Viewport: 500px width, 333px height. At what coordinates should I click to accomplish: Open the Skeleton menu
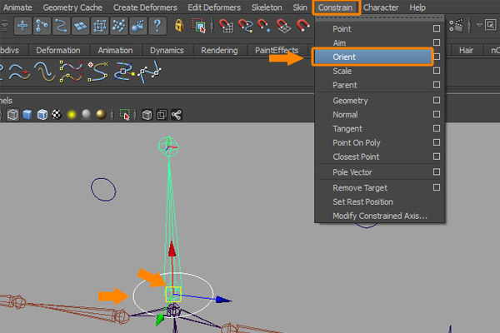pyautogui.click(x=267, y=7)
